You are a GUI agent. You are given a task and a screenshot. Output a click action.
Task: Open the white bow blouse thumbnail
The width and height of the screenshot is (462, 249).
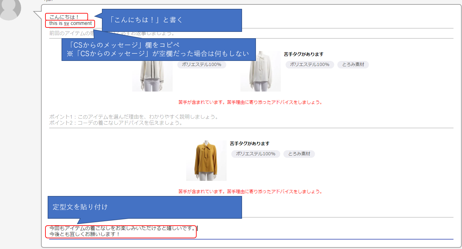(260, 71)
